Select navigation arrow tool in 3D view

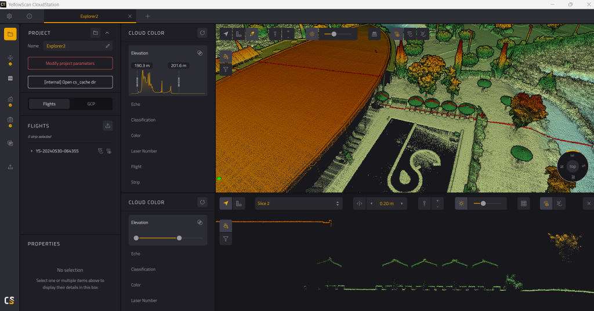pos(226,34)
